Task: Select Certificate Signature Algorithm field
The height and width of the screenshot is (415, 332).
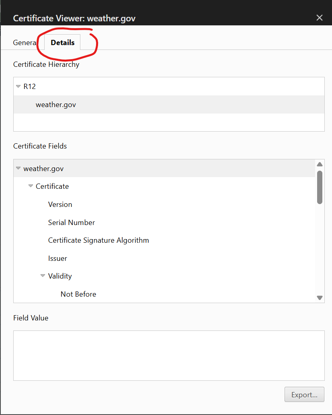Action: click(x=164, y=240)
